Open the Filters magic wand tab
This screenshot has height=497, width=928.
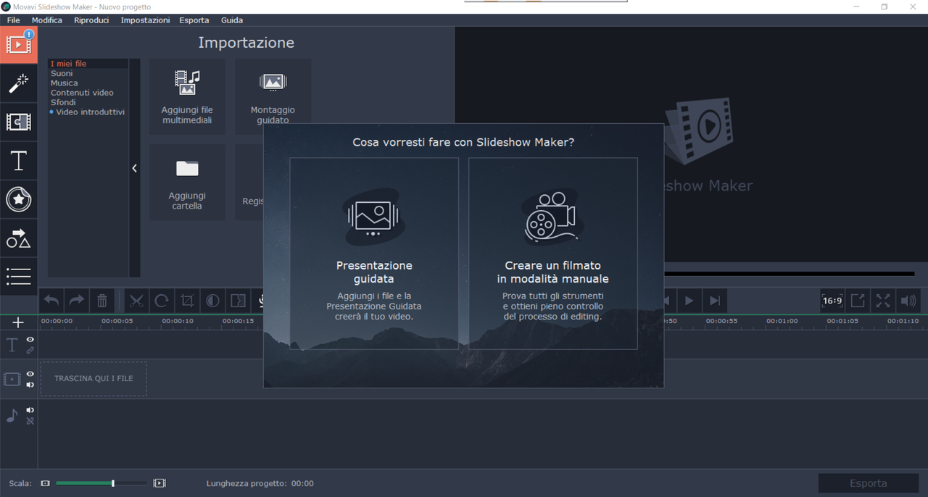[x=18, y=83]
